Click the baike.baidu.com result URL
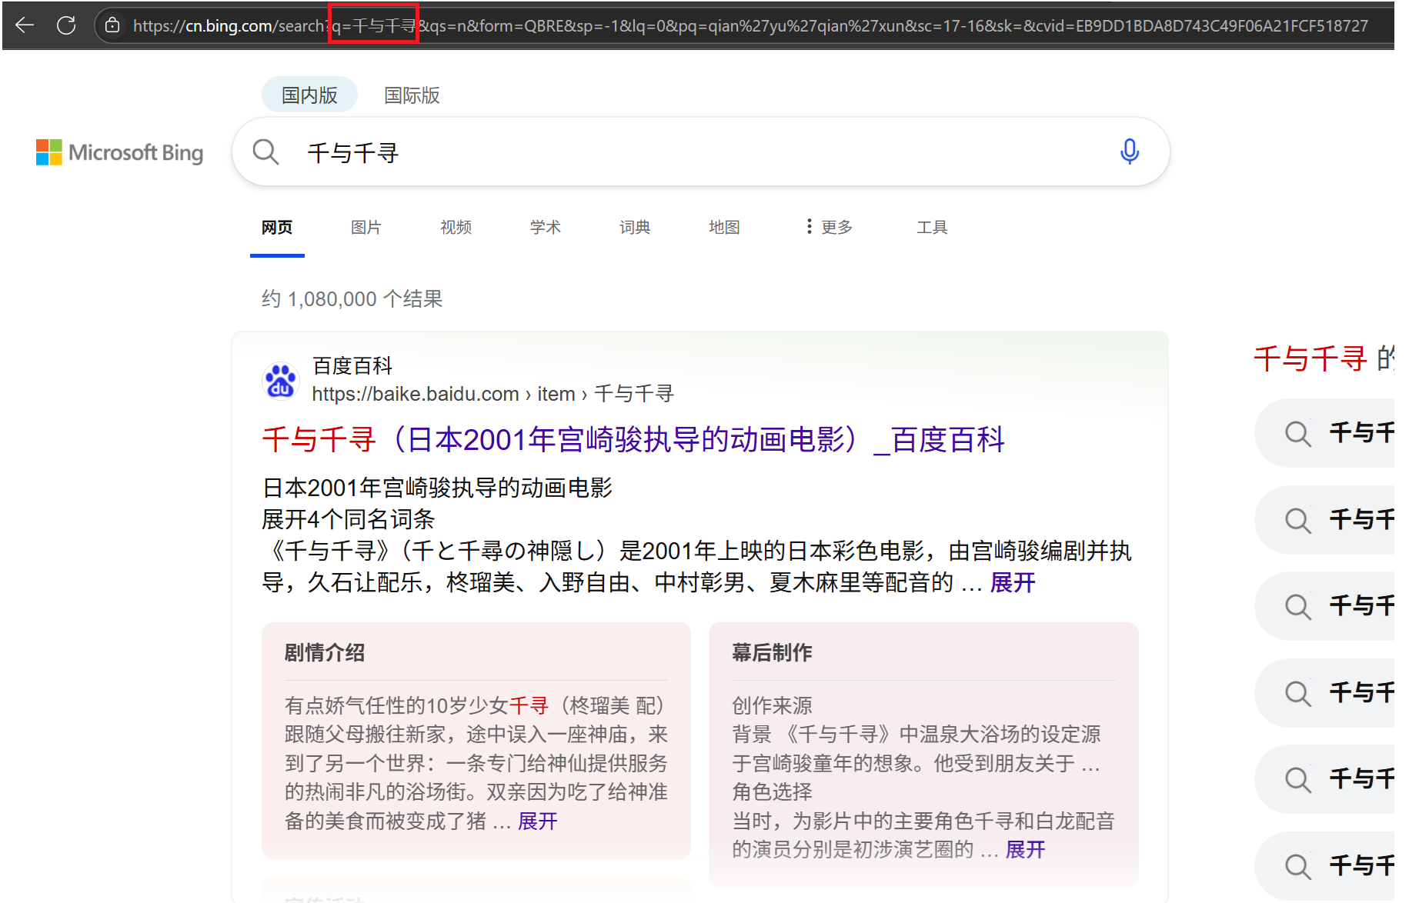 click(x=492, y=394)
